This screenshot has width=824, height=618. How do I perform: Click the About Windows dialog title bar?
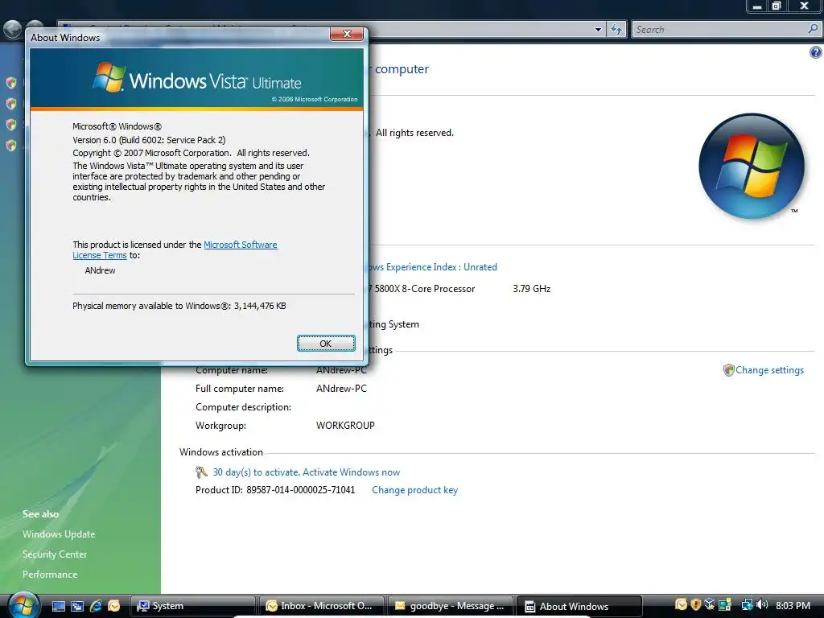(x=179, y=37)
